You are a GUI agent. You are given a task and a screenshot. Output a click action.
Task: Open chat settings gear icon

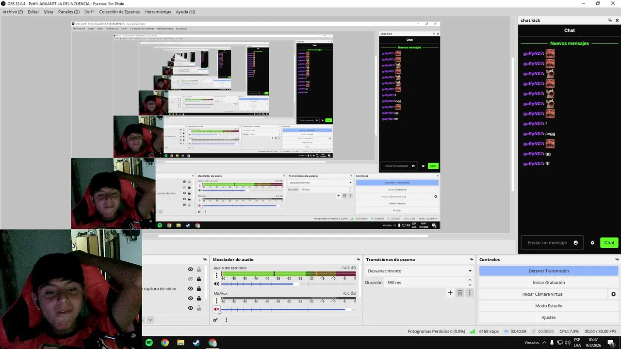592,243
